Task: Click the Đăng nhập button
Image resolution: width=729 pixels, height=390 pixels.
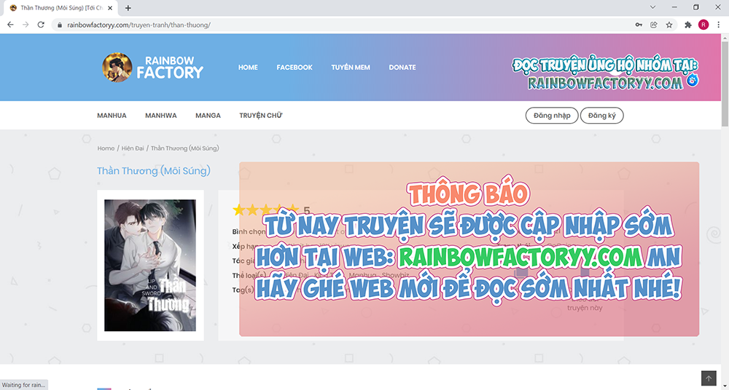Action: 552,116
